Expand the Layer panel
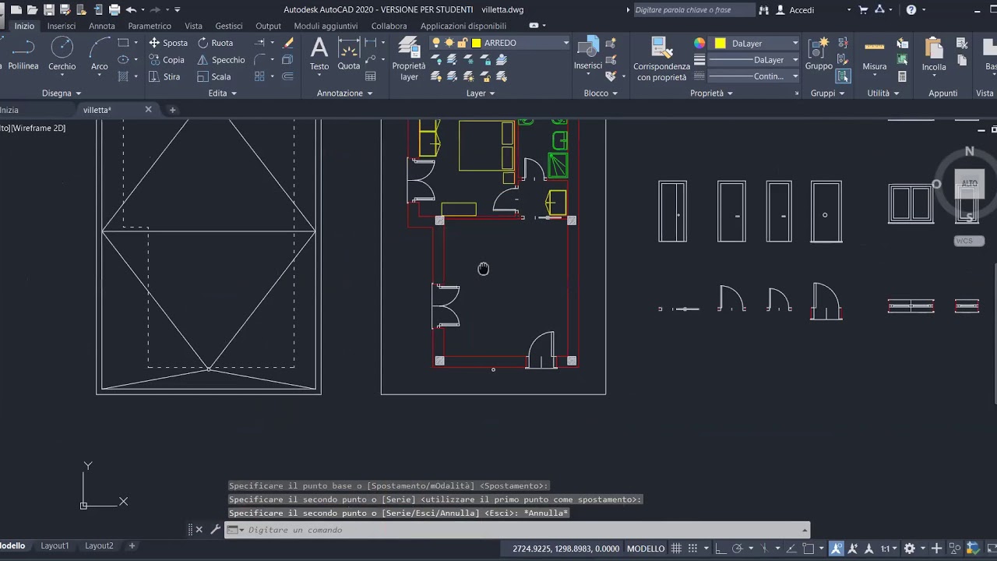Screen dimensions: 997x561 pos(481,93)
